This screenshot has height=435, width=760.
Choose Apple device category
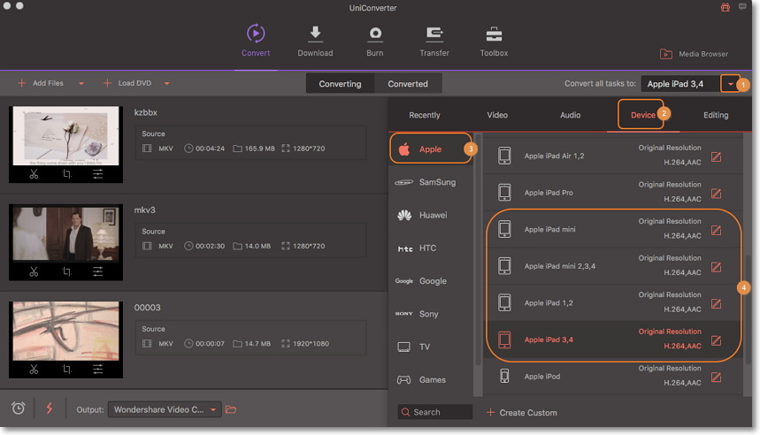[430, 149]
